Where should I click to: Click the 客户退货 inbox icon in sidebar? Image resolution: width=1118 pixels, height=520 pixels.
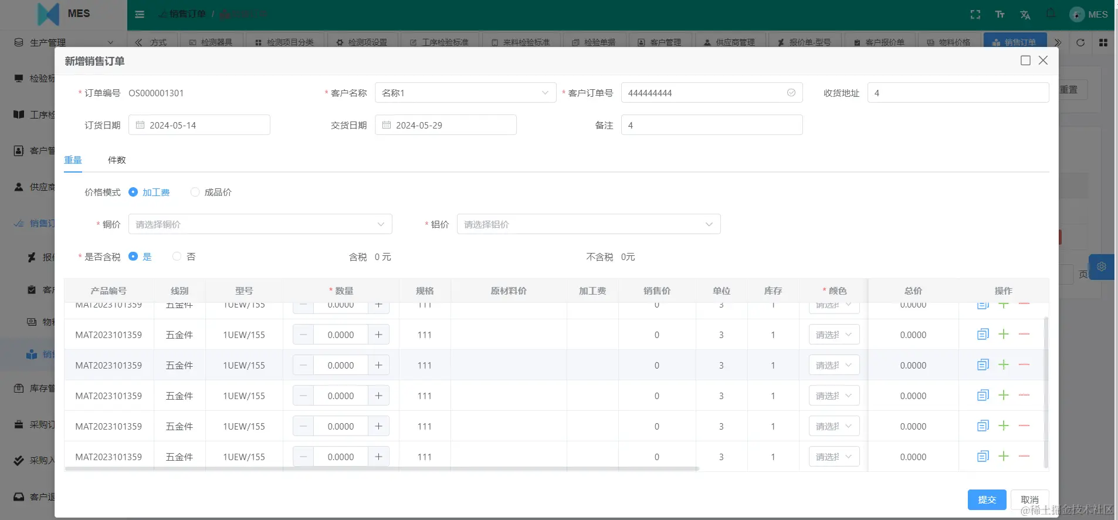19,497
